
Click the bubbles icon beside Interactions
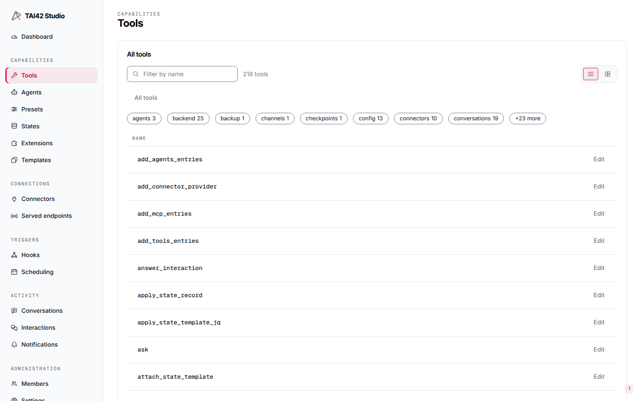tap(14, 328)
